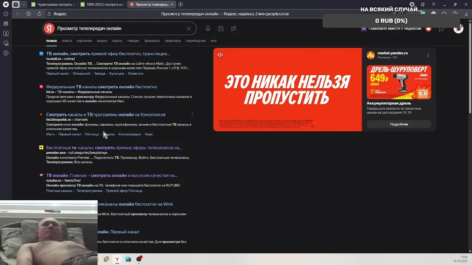Open the history clock icon in sidebar

6,14
